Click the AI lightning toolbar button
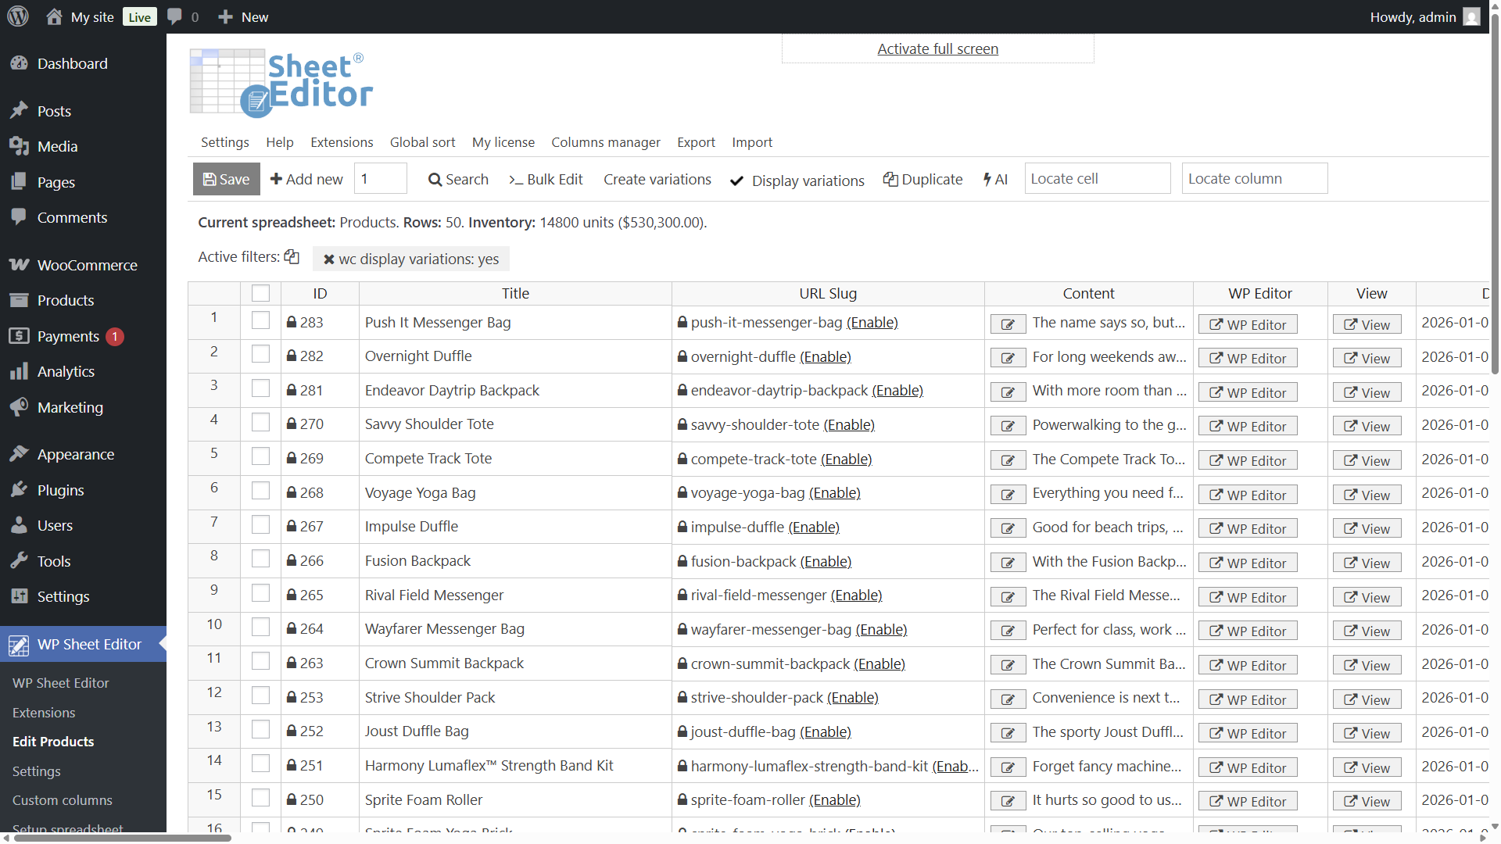 [995, 179]
